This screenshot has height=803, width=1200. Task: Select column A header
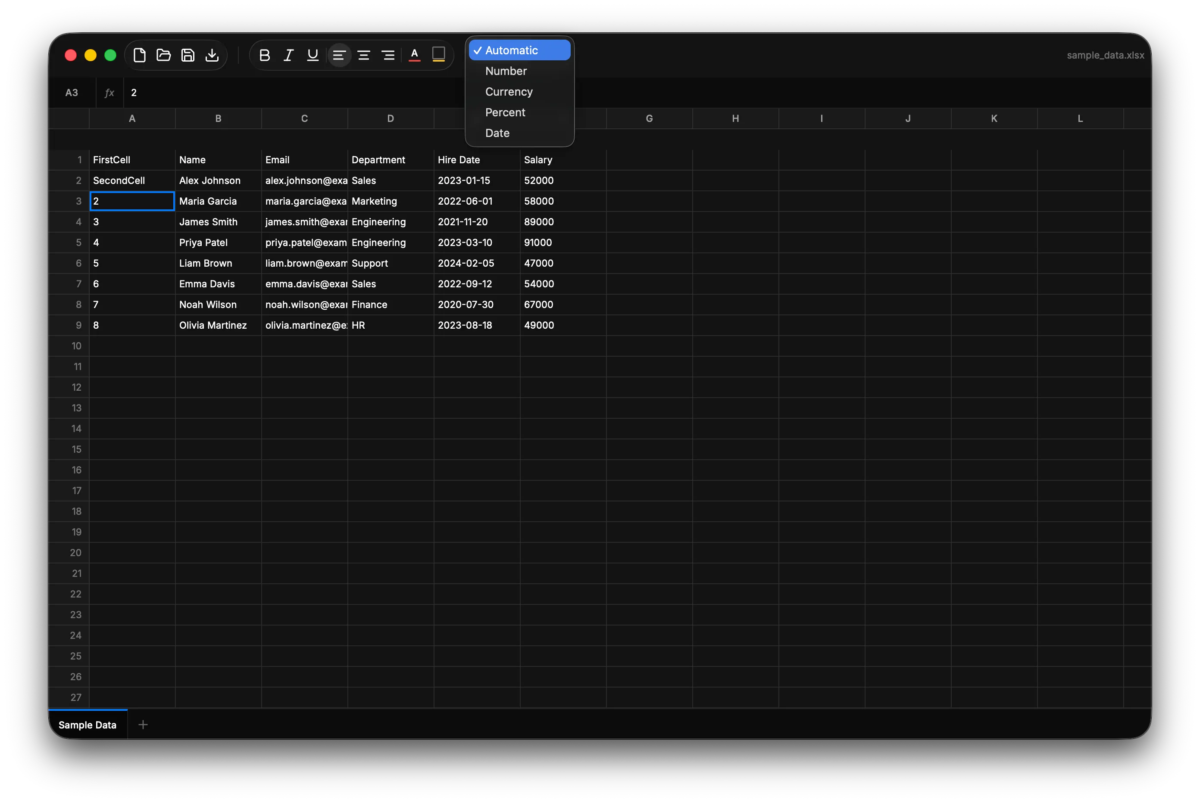click(132, 119)
